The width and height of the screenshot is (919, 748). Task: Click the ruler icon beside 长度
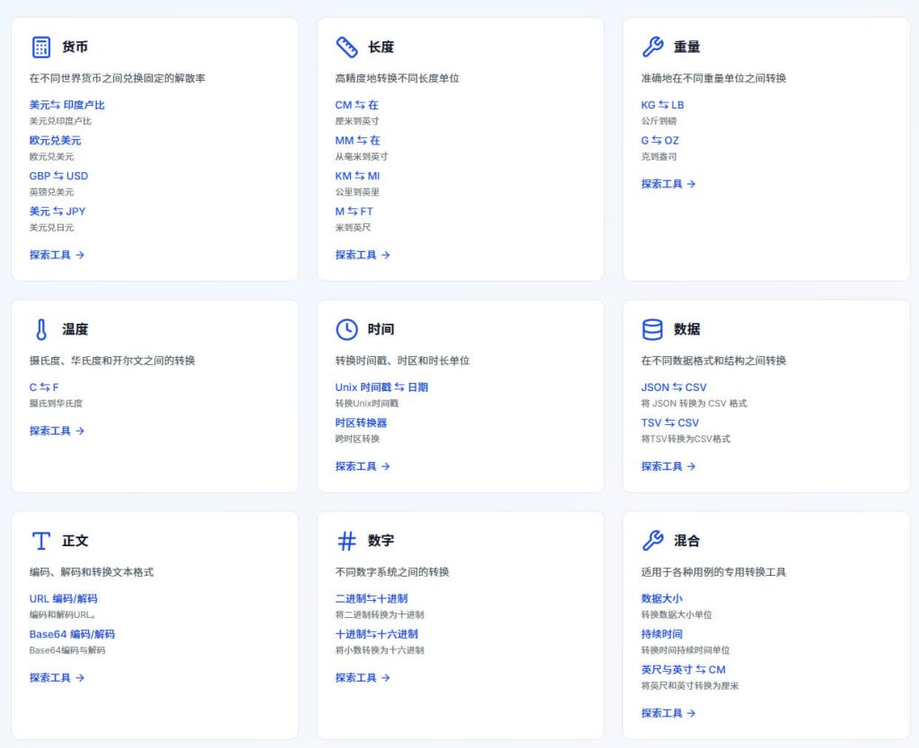coord(346,47)
